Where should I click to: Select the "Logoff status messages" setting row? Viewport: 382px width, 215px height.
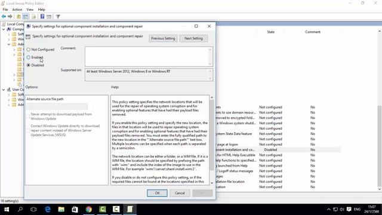pos(278,171)
